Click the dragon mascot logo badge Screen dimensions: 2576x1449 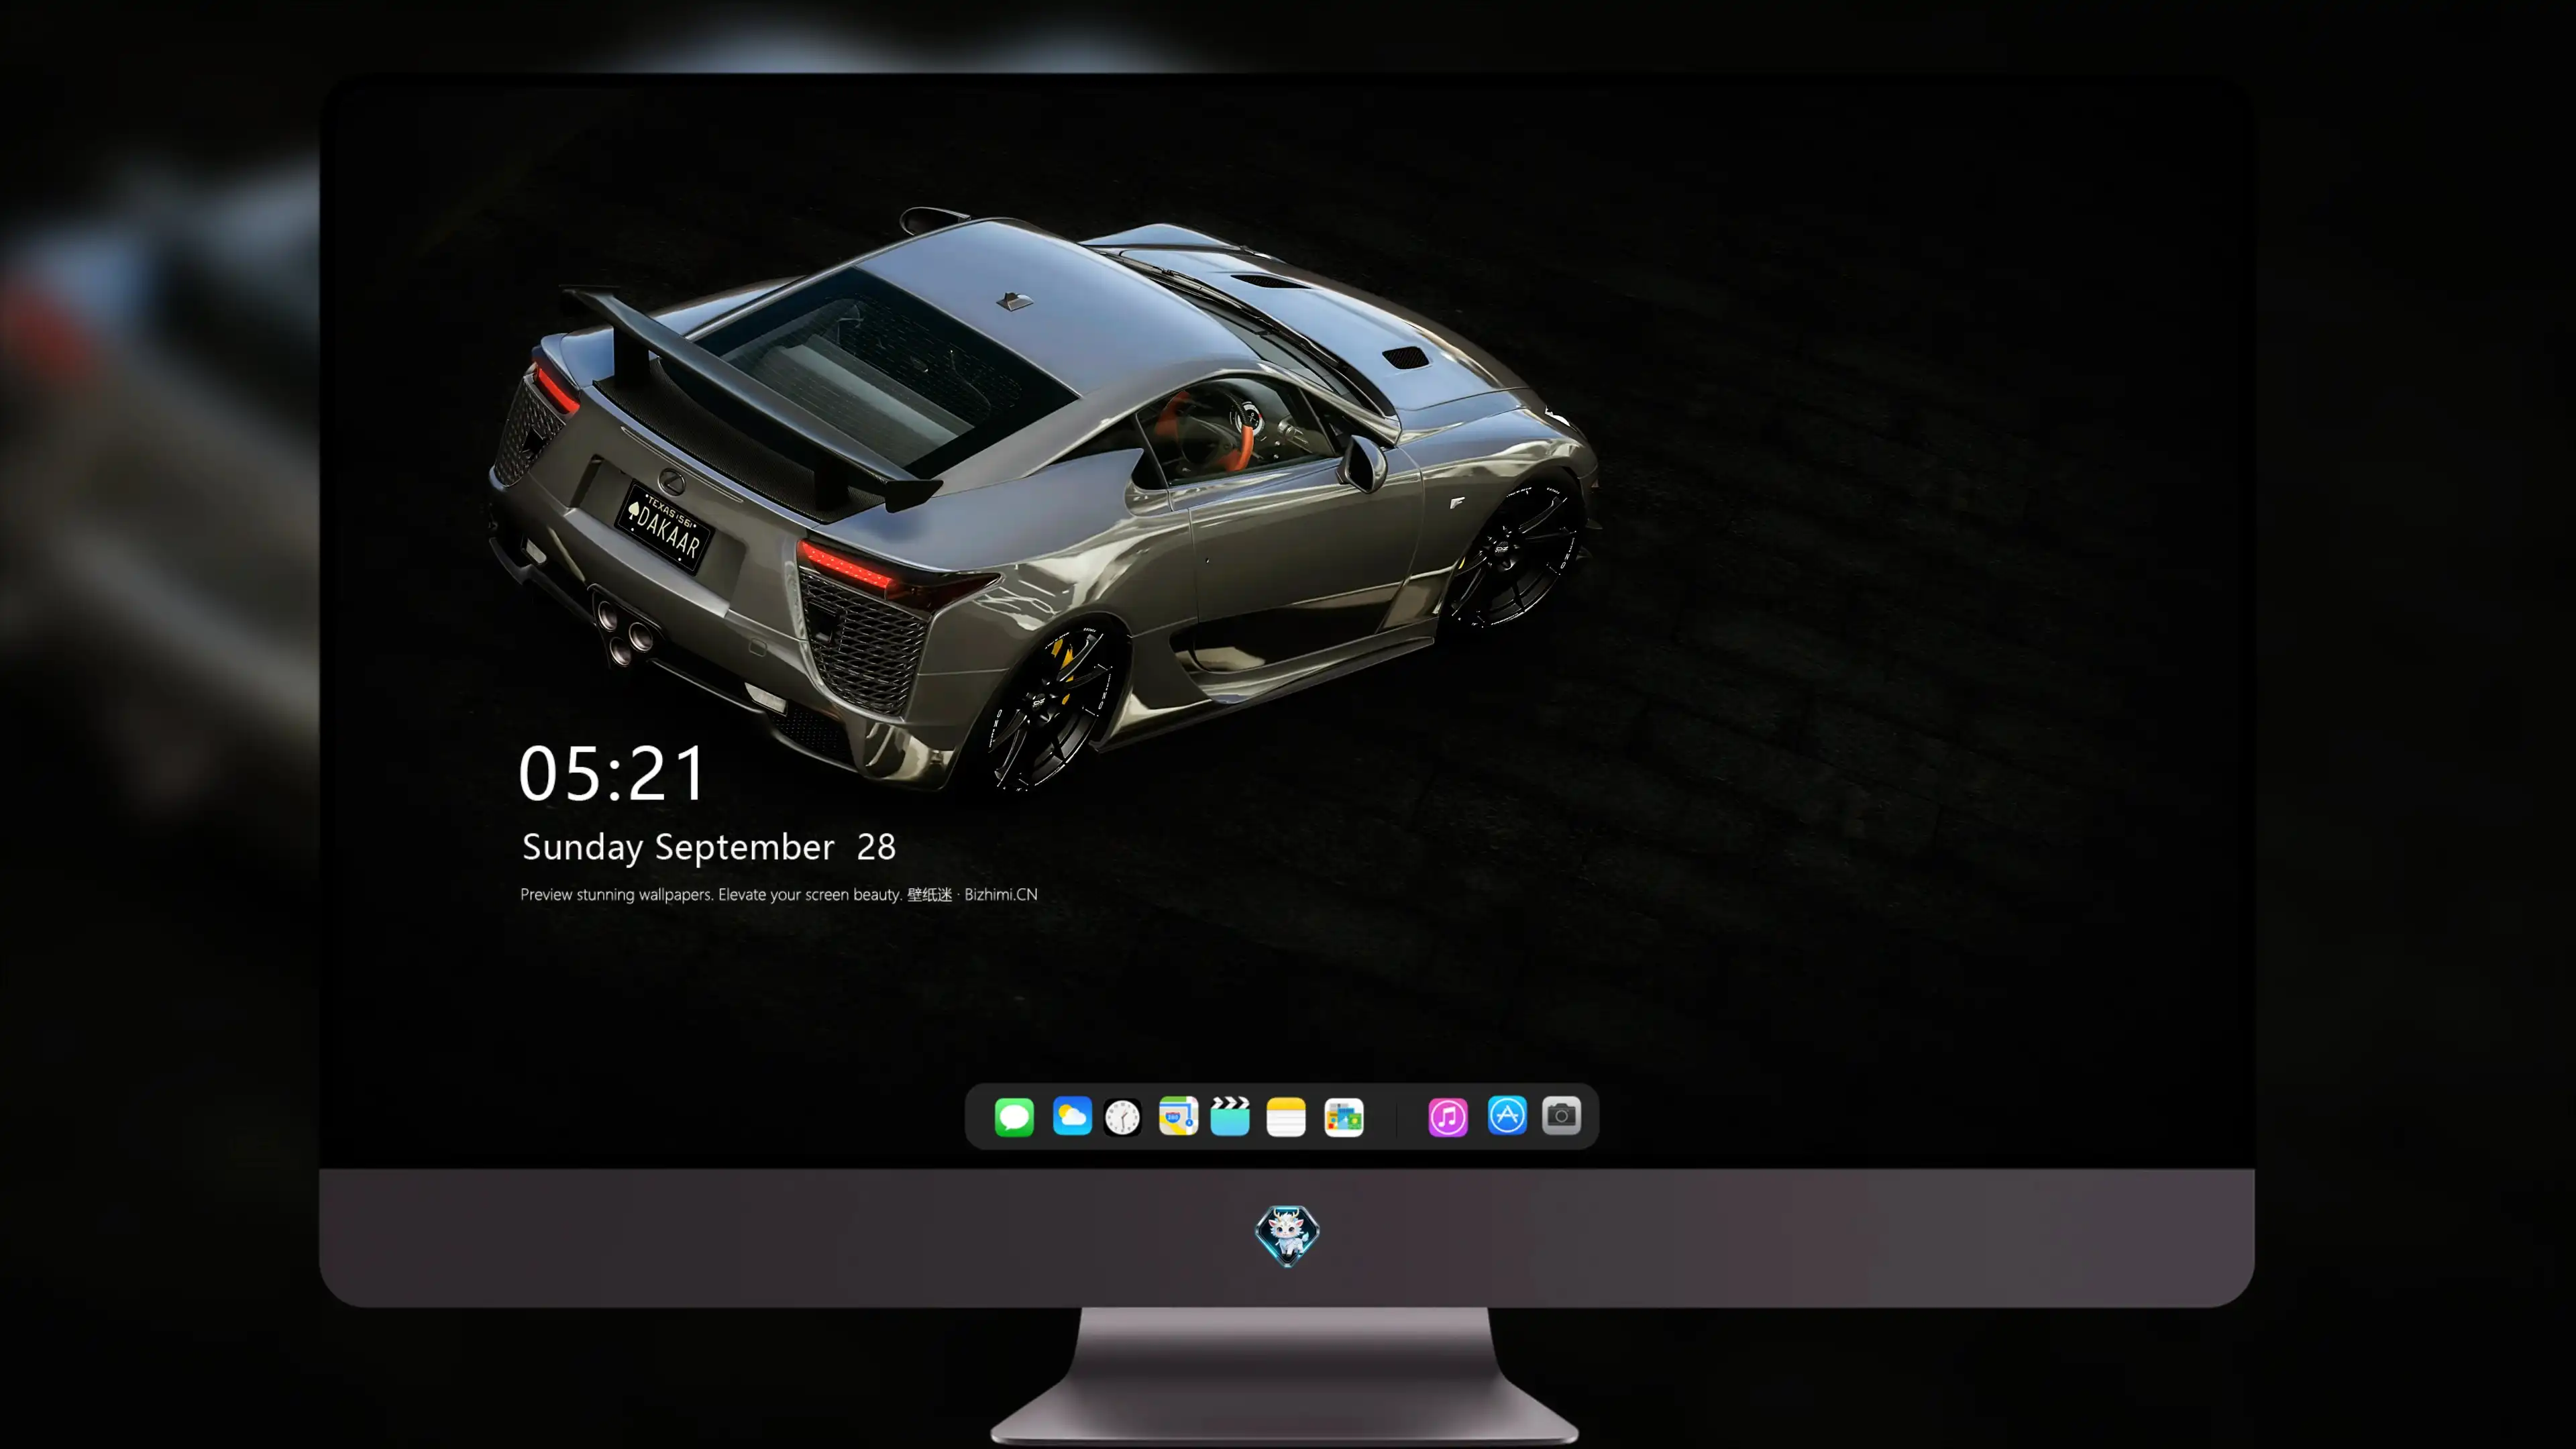click(x=1287, y=1236)
